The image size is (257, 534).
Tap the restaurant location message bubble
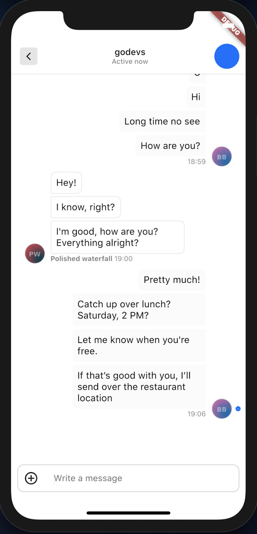point(139,387)
